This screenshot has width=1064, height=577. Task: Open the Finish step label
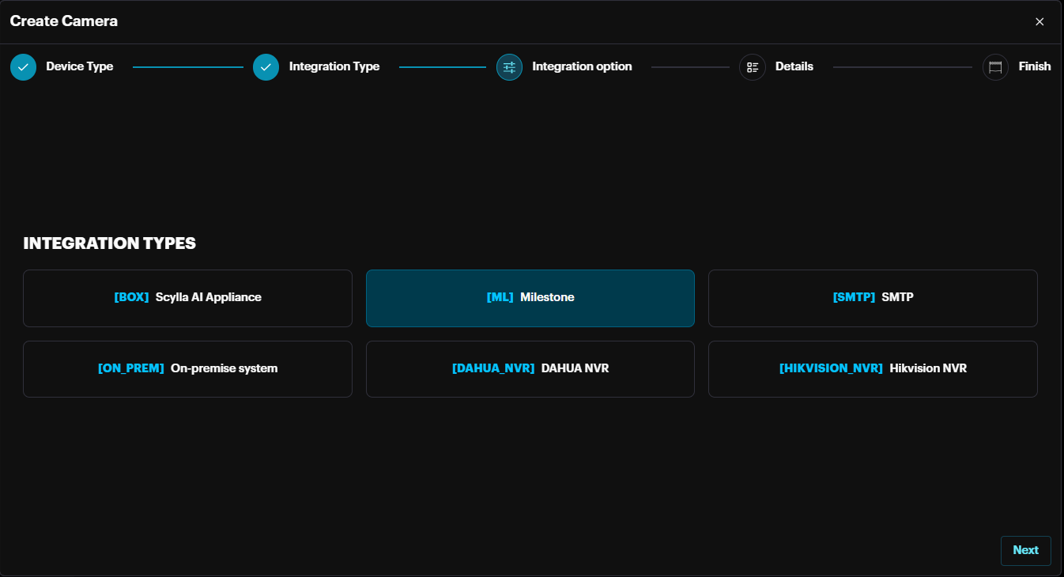pyautogui.click(x=1034, y=67)
